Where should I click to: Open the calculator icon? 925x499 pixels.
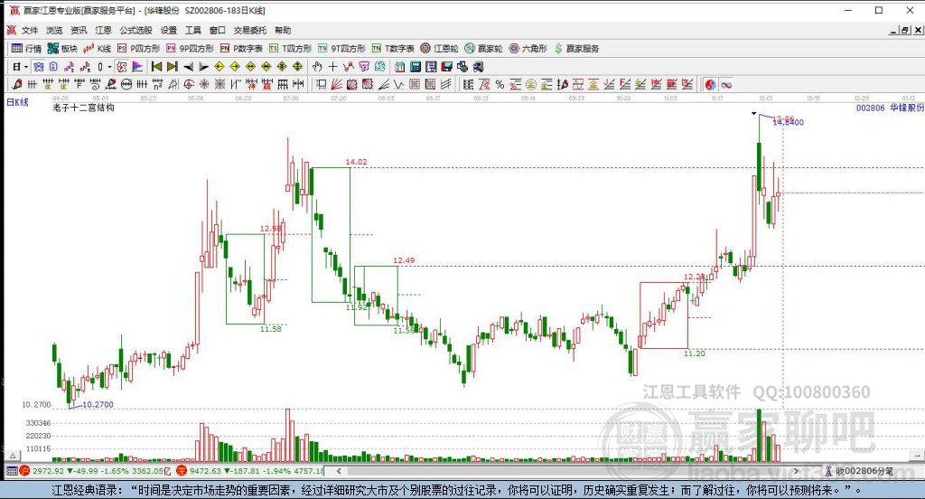tap(416, 67)
